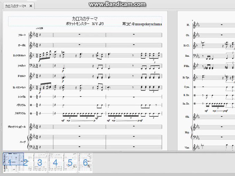Click the B♭ Tpt. short name on page two
This screenshot has height=176, width=235.
click(x=186, y=77)
